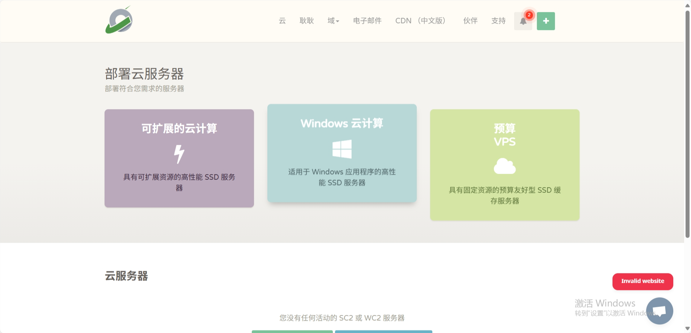Click the 耿耿 navigation link
The image size is (691, 333).
coord(306,21)
